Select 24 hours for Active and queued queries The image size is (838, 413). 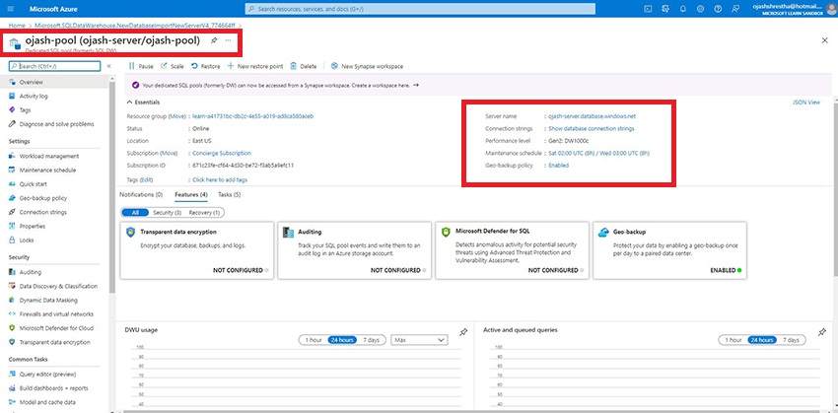761,340
